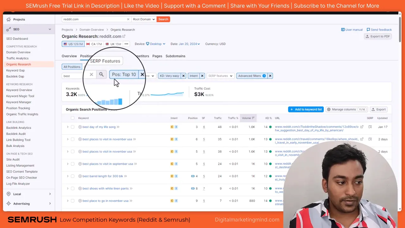Click the Add to keyword list button
This screenshot has width=405, height=228.
click(306, 109)
